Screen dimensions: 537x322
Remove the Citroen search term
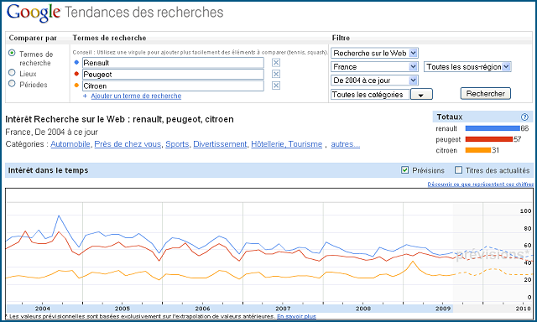[276, 86]
